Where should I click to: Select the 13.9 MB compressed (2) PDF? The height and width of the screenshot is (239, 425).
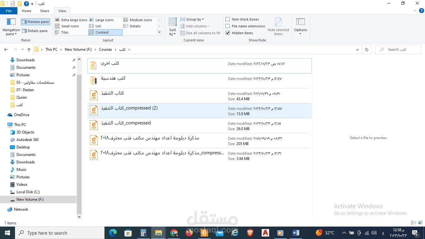pos(200,111)
